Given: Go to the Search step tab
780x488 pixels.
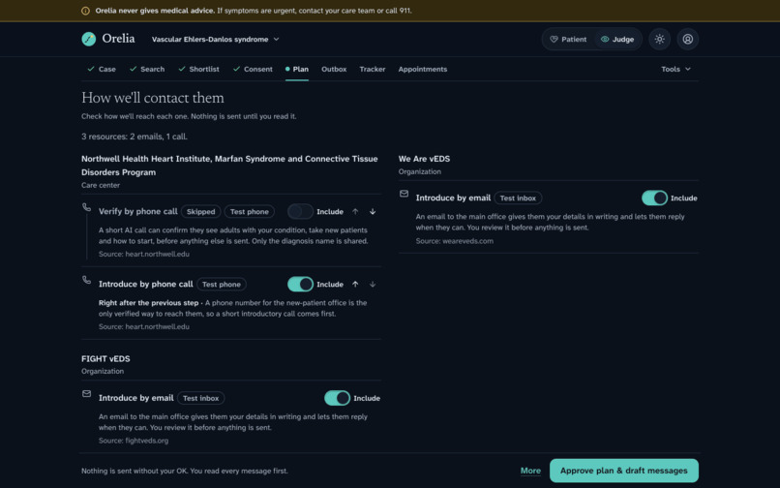Looking at the screenshot, I should point(147,69).
